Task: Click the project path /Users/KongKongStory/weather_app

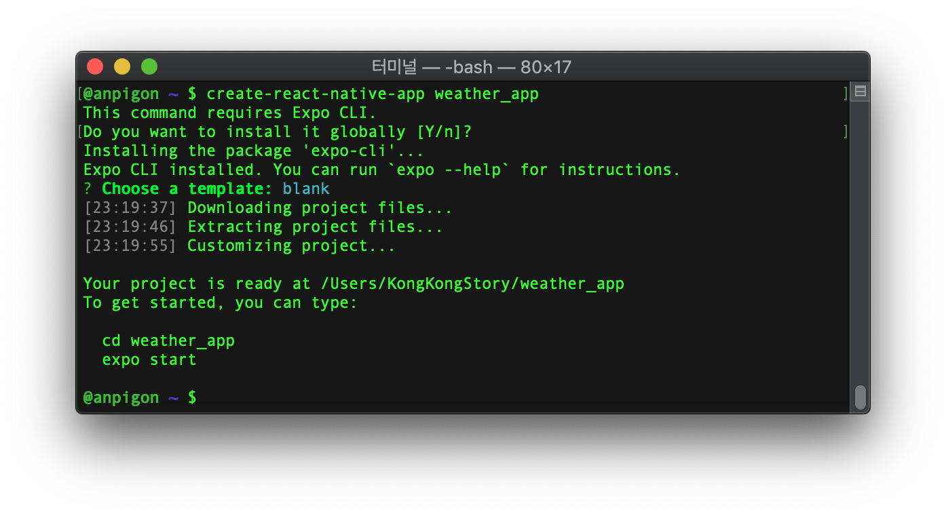Action: pyautogui.click(x=472, y=284)
